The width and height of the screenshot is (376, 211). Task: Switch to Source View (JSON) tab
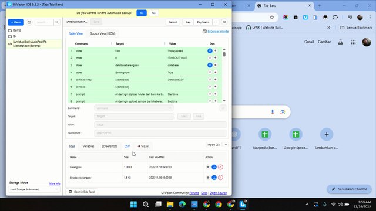click(x=103, y=33)
